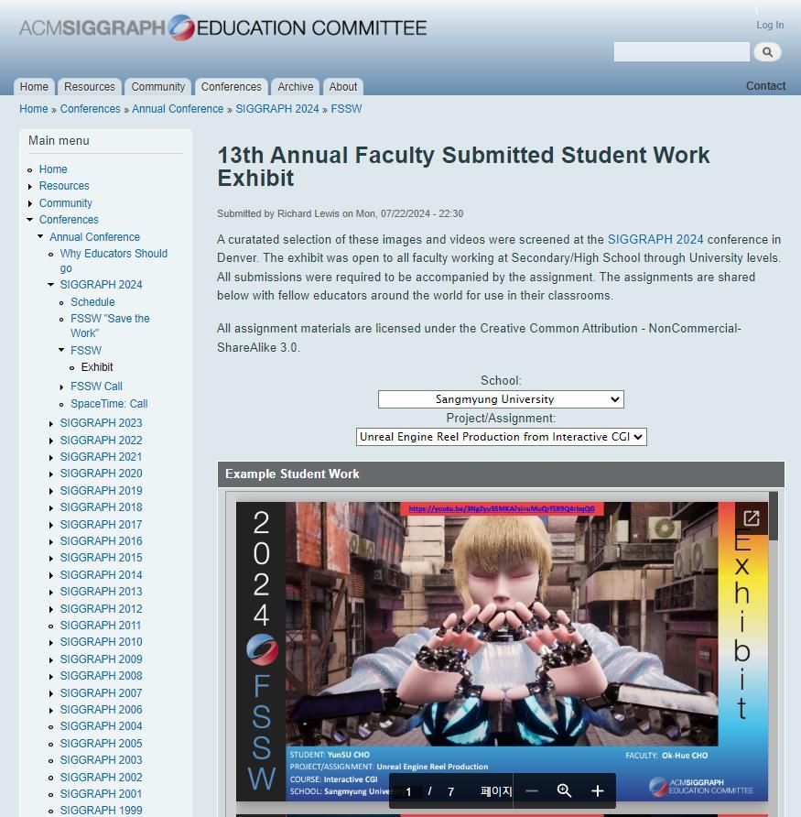801x817 pixels.
Task: Open Home in the main menu sidebar
Action: [x=53, y=169]
